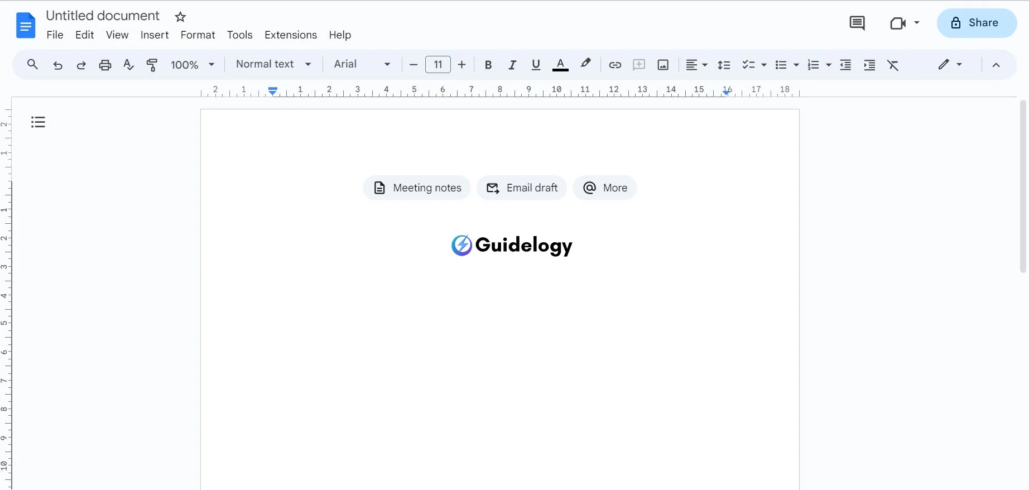The height and width of the screenshot is (490, 1029).
Task: Hide the menus with the up chevron
Action: [x=996, y=65]
